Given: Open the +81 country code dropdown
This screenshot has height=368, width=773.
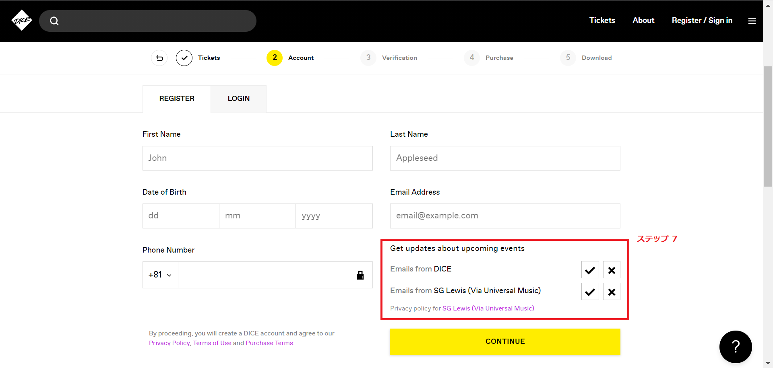Looking at the screenshot, I should [160, 275].
